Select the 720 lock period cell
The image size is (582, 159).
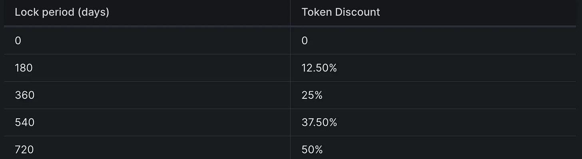(24, 149)
